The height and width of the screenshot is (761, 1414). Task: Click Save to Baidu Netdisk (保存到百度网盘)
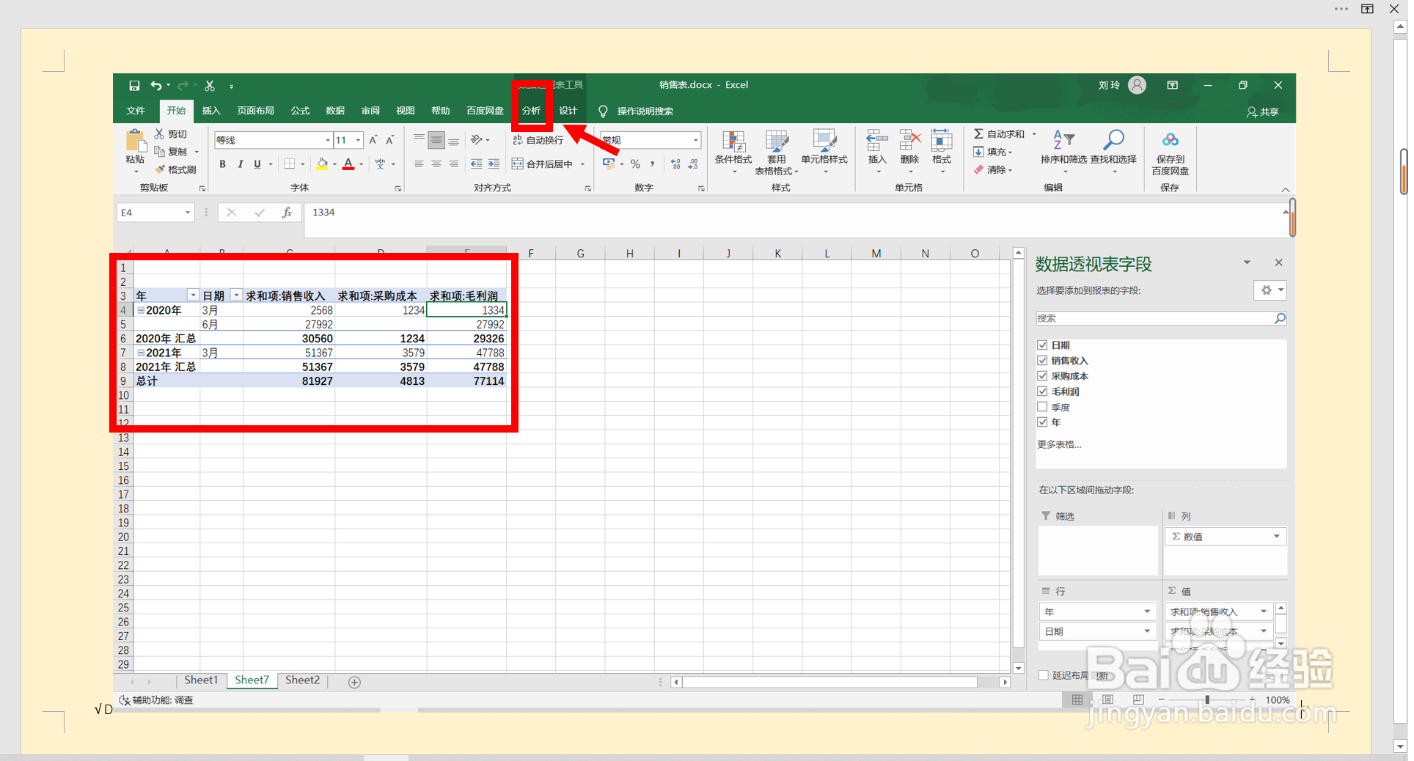[x=1170, y=152]
